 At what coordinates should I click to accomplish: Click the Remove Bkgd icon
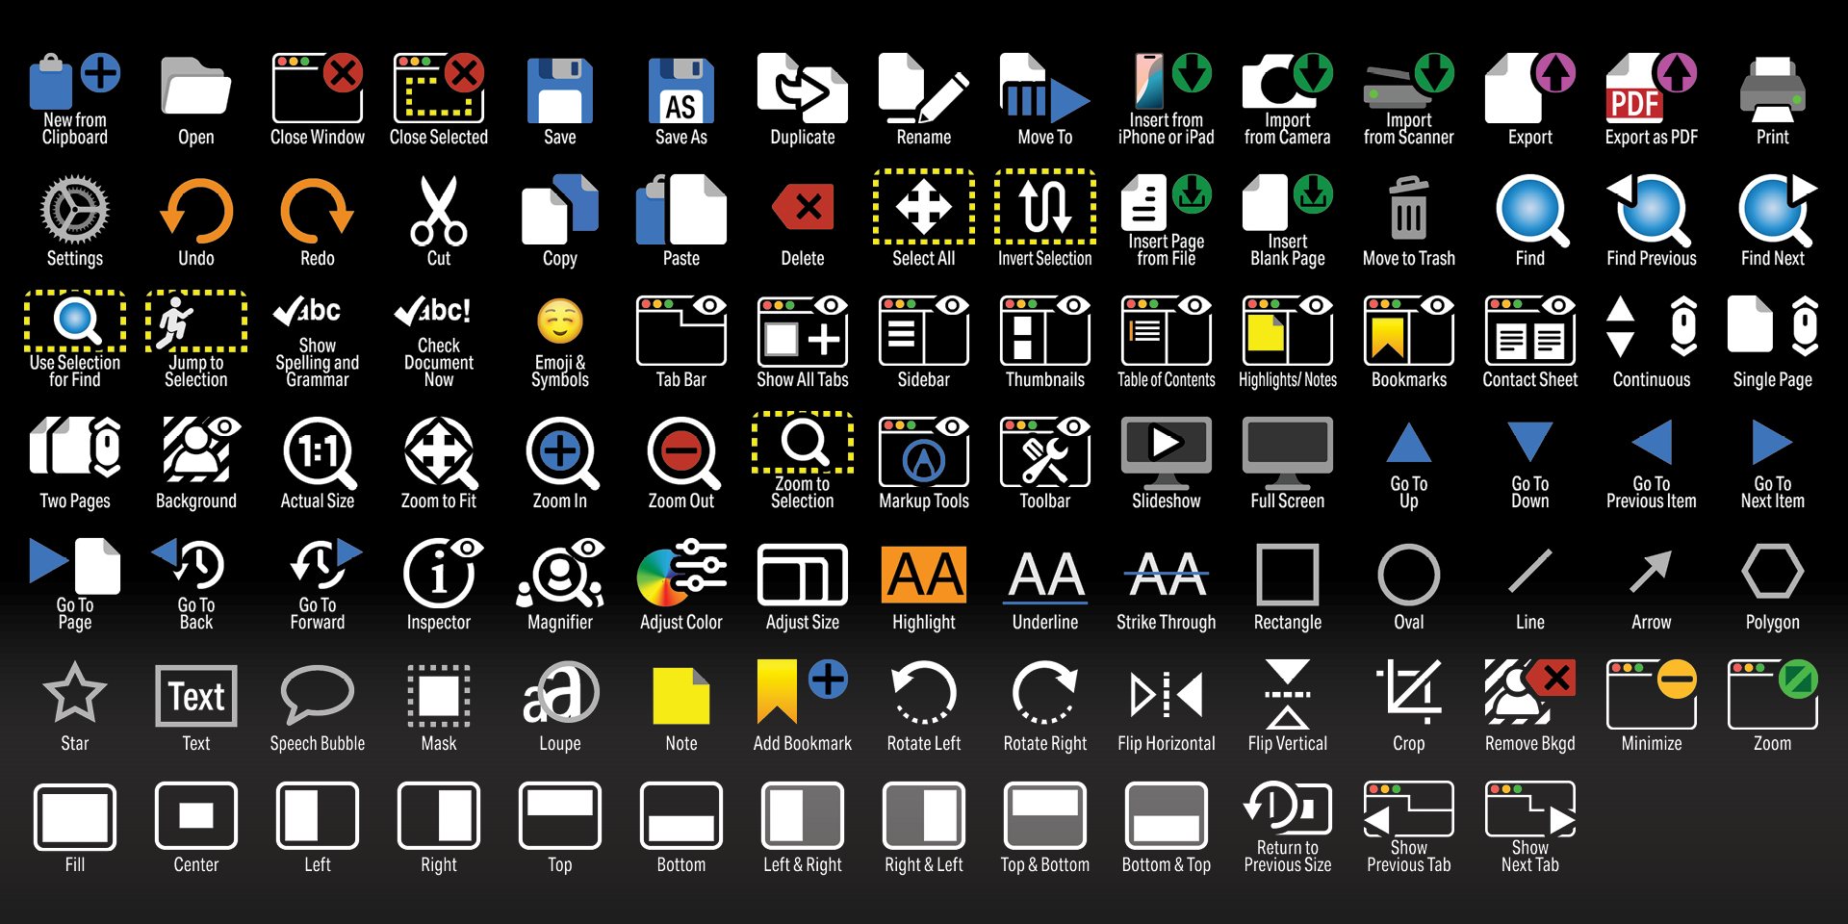pyautogui.click(x=1530, y=692)
